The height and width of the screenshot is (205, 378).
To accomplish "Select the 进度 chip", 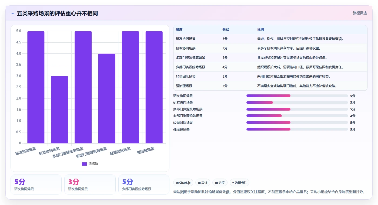I will 220,183.
